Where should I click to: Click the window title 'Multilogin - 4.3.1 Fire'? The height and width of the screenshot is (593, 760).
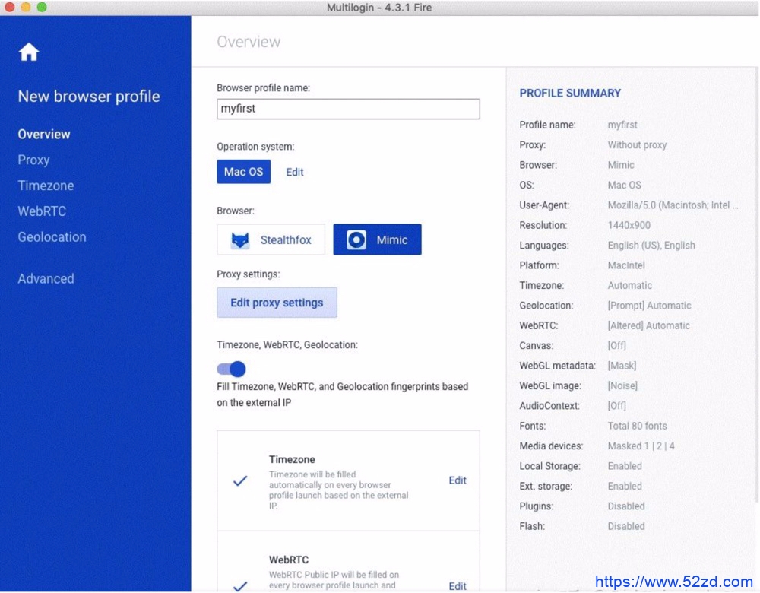(x=379, y=8)
